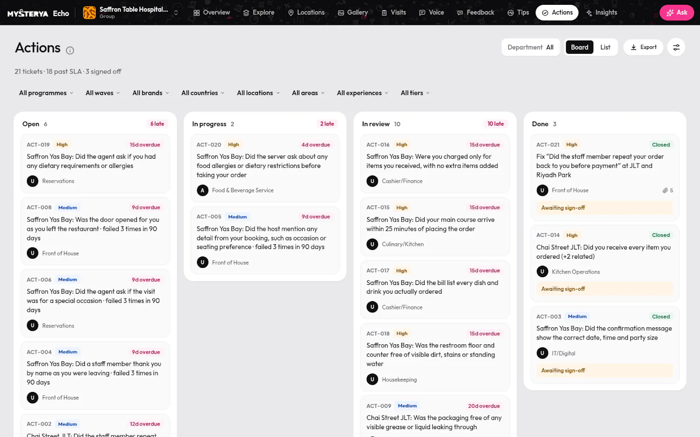Toggle the Department All filter

coord(530,47)
